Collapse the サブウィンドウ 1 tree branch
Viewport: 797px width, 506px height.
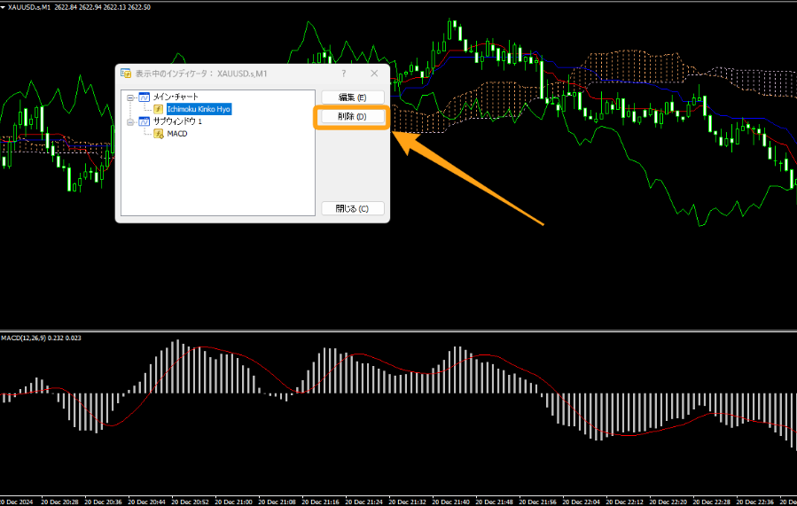click(130, 122)
